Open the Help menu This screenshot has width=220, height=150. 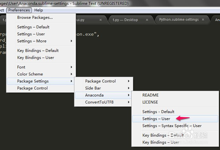38,10
